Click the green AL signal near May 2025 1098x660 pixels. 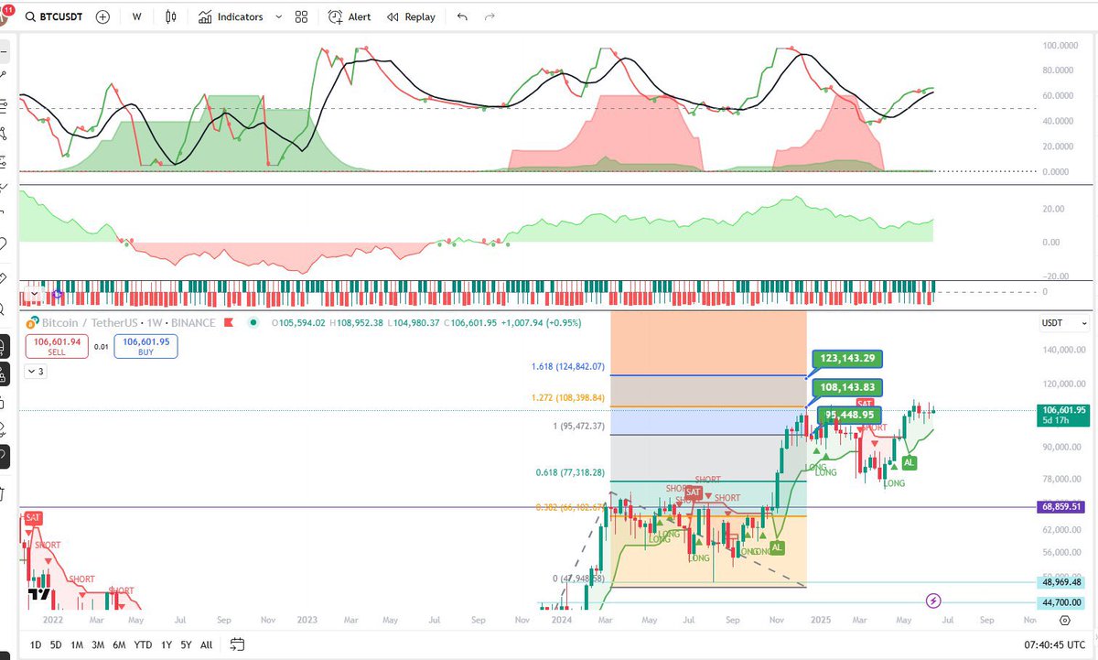(909, 463)
